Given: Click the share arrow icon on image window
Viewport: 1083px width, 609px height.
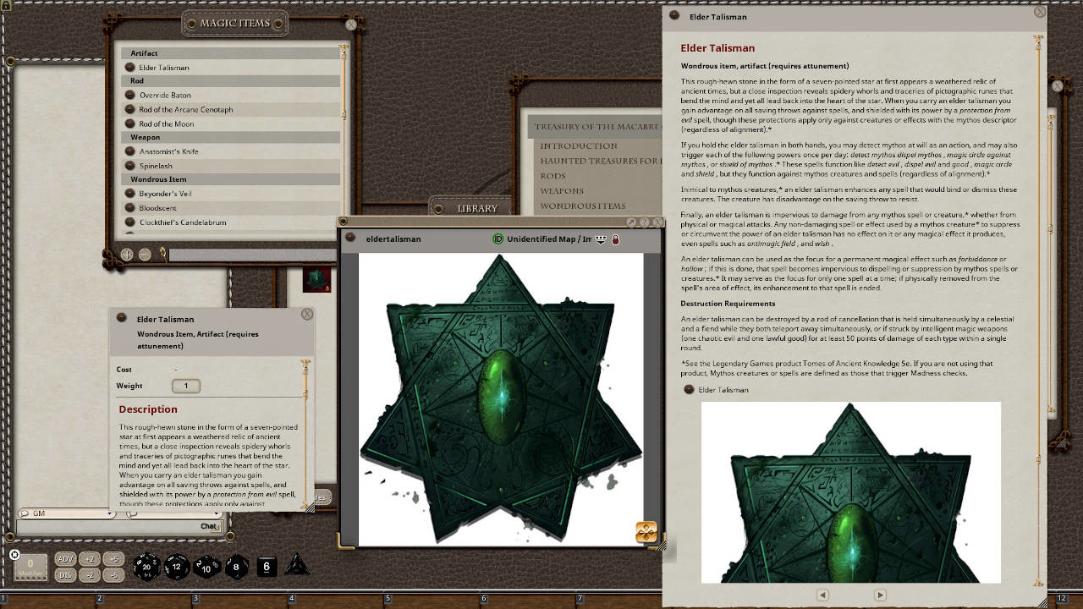Looking at the screenshot, I should [631, 222].
